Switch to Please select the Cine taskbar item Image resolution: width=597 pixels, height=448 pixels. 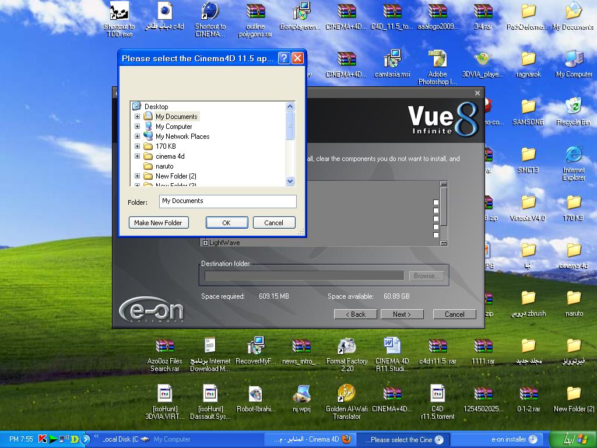[x=404, y=439]
